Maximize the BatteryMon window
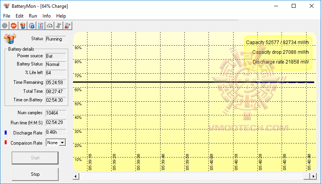 tap(294, 6)
